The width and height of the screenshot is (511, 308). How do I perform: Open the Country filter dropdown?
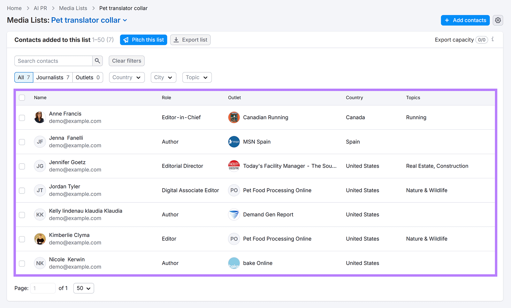tap(126, 77)
